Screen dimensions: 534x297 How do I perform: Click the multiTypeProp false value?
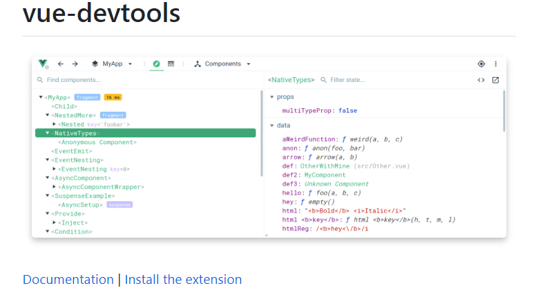click(347, 110)
